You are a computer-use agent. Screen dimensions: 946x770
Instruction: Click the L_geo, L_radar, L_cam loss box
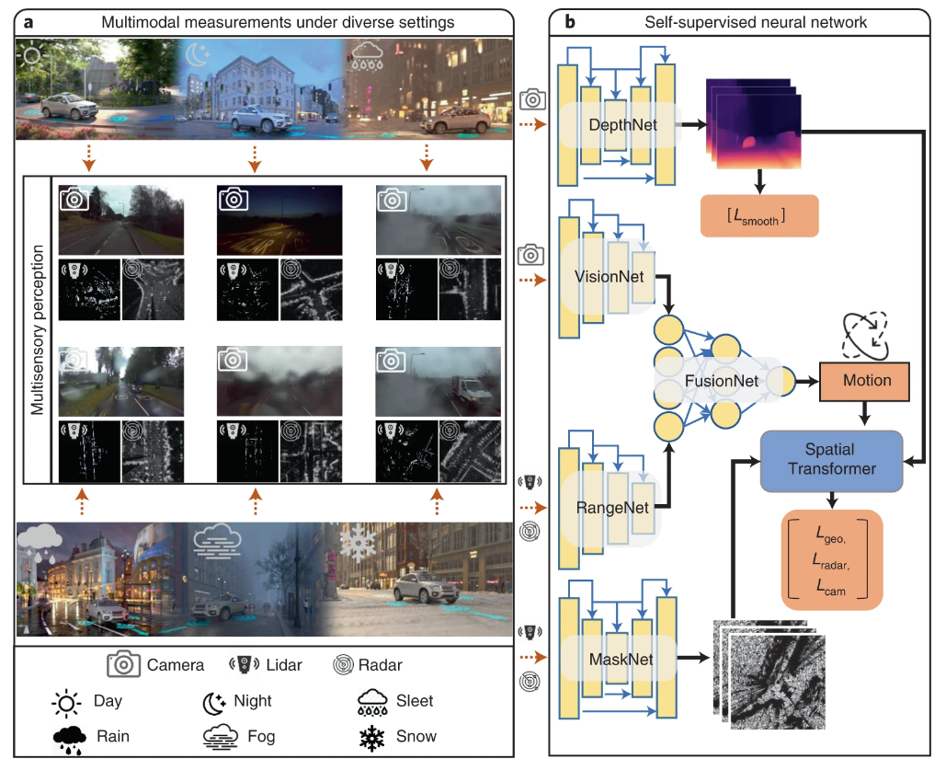832,560
